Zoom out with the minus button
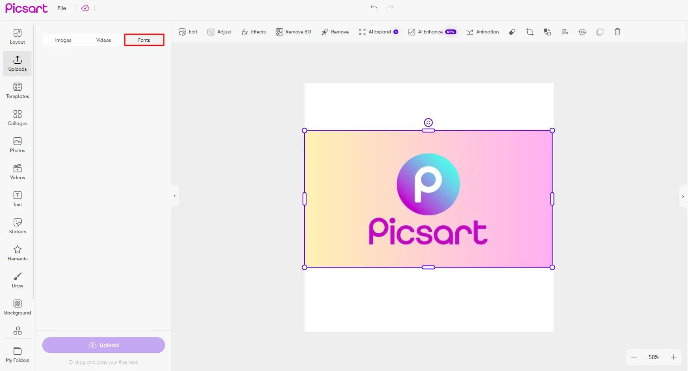 click(x=634, y=357)
